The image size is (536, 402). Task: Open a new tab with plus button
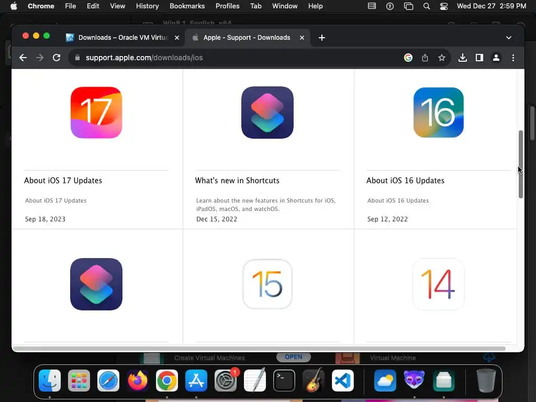pos(322,38)
